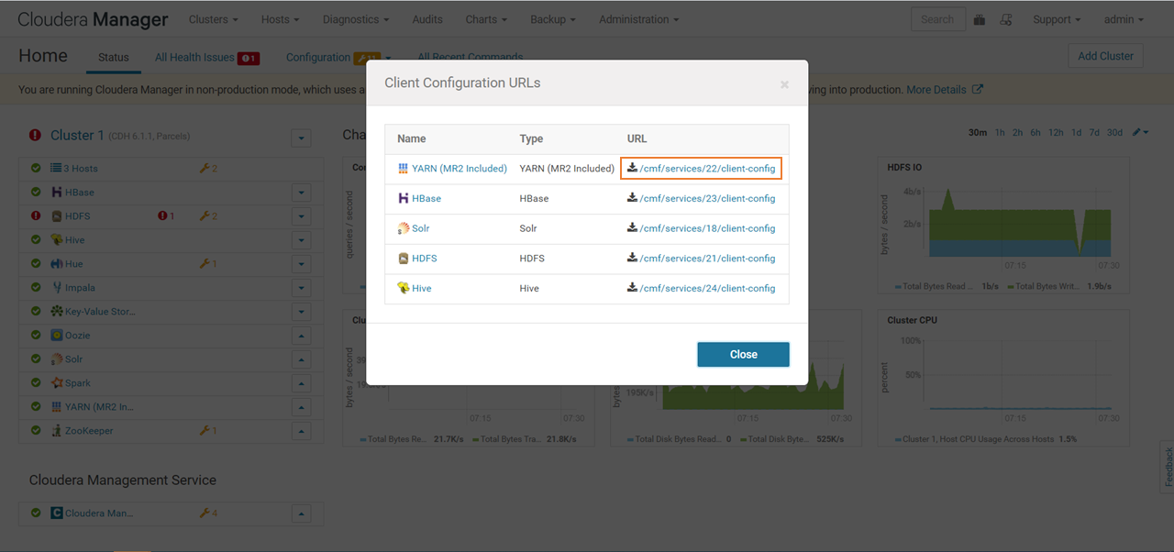Open the Hive /cmf/services/24/client-config link
This screenshot has width=1174, height=552.
click(x=707, y=288)
